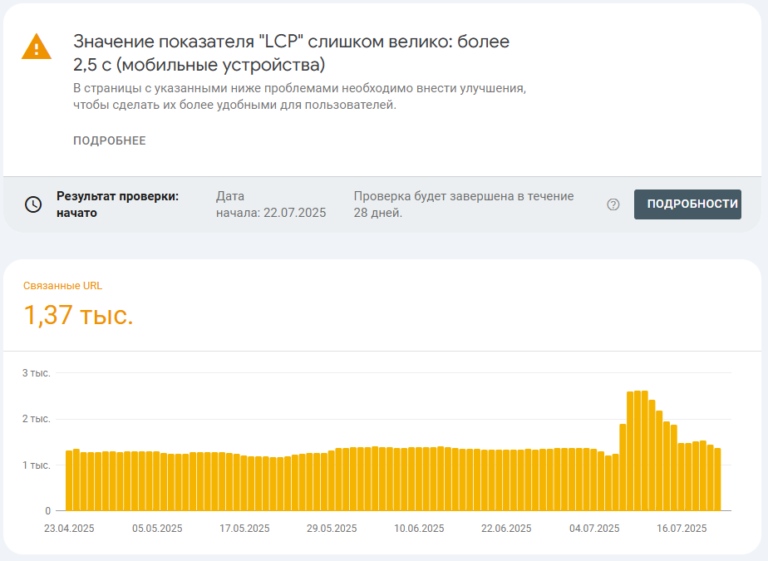Select the LCP issue heading text
Image resolution: width=768 pixels, height=561 pixels.
(x=292, y=53)
